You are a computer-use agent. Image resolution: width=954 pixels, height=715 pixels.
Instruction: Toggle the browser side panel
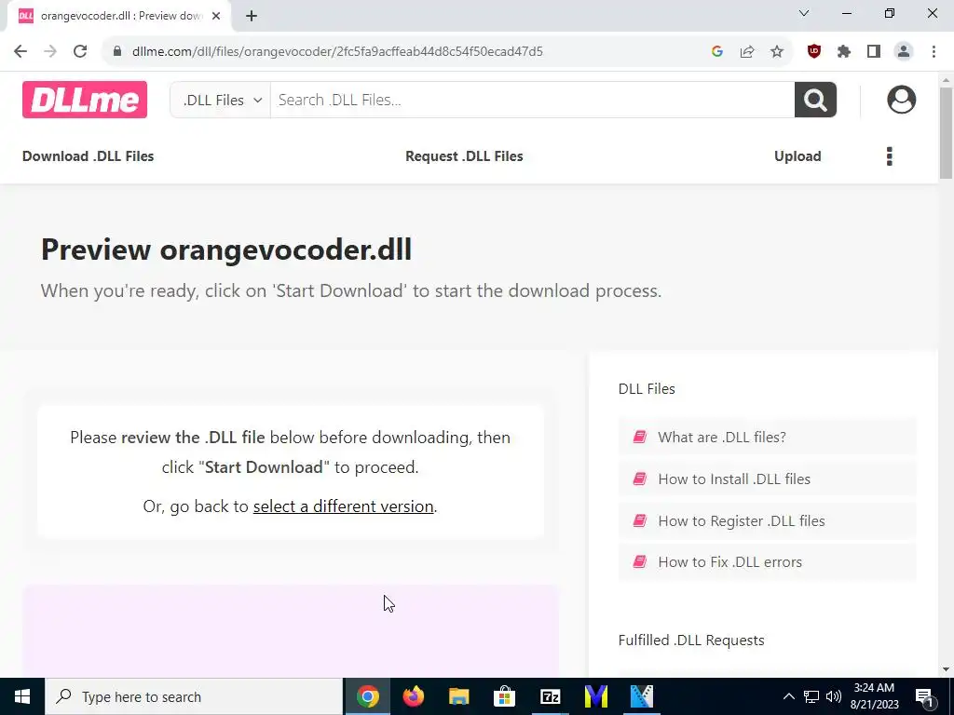[874, 51]
